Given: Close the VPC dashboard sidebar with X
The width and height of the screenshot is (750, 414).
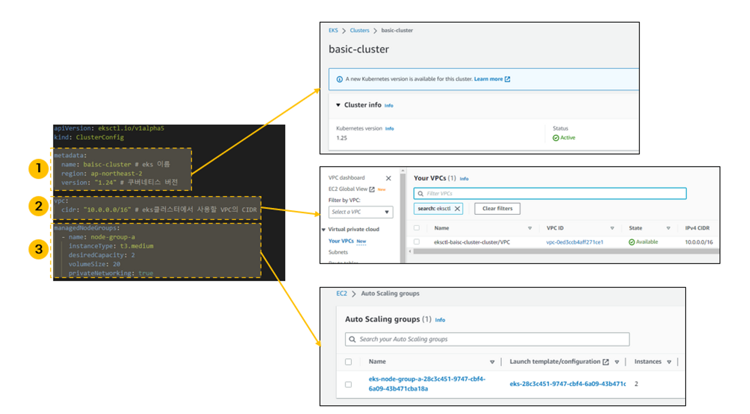Looking at the screenshot, I should (x=388, y=178).
